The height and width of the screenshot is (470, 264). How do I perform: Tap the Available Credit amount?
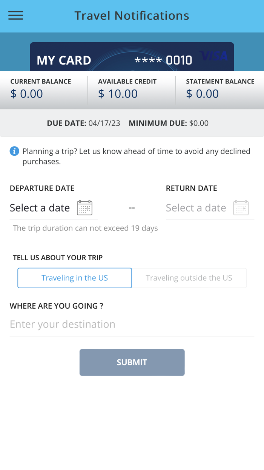tap(118, 94)
